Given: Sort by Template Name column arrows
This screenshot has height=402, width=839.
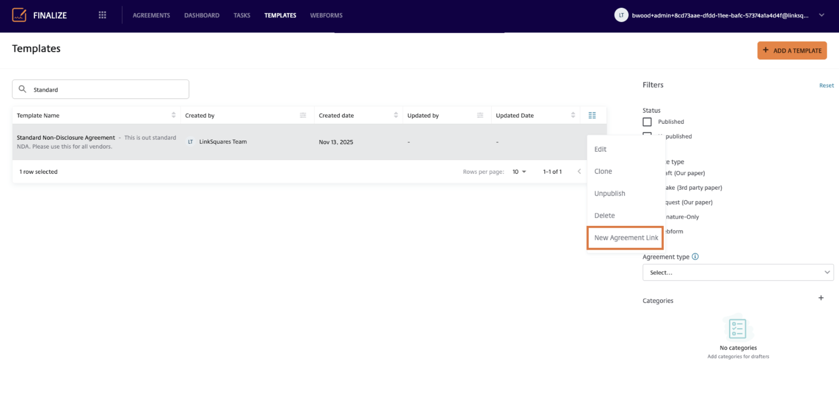Looking at the screenshot, I should pos(174,115).
